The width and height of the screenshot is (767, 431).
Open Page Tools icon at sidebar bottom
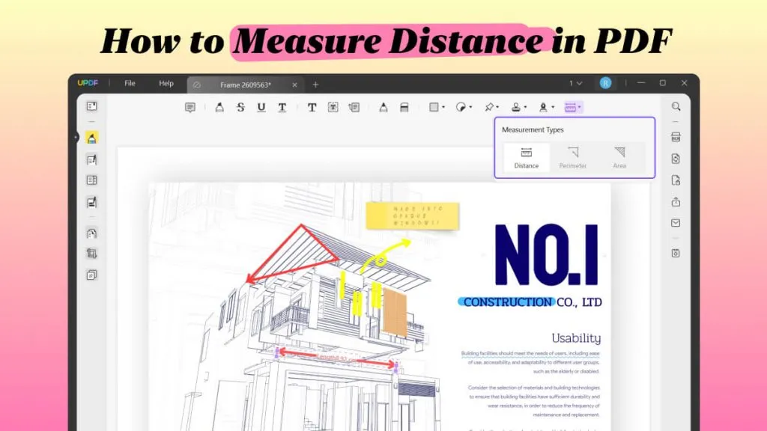coord(91,275)
